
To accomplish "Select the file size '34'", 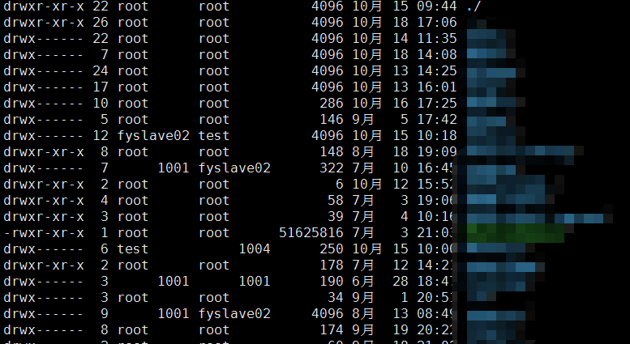I will coord(336,298).
